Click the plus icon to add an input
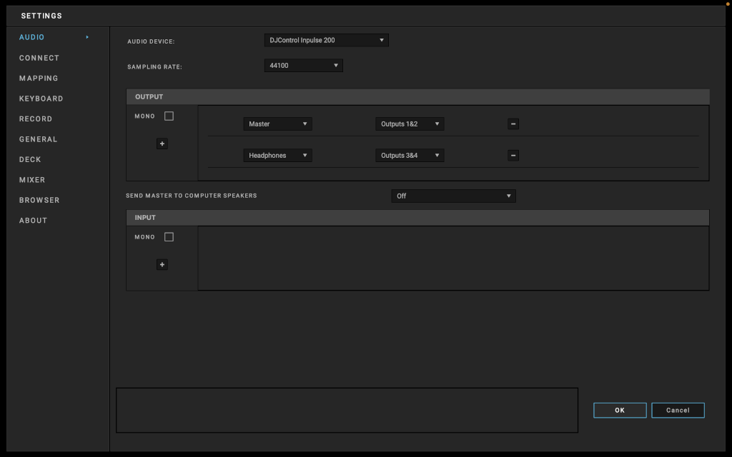This screenshot has height=457, width=732. pyautogui.click(x=162, y=264)
